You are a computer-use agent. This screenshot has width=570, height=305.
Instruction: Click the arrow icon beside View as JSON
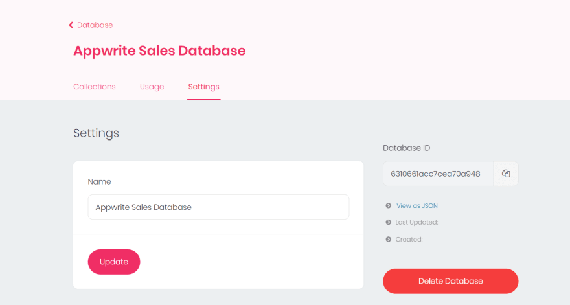point(388,206)
